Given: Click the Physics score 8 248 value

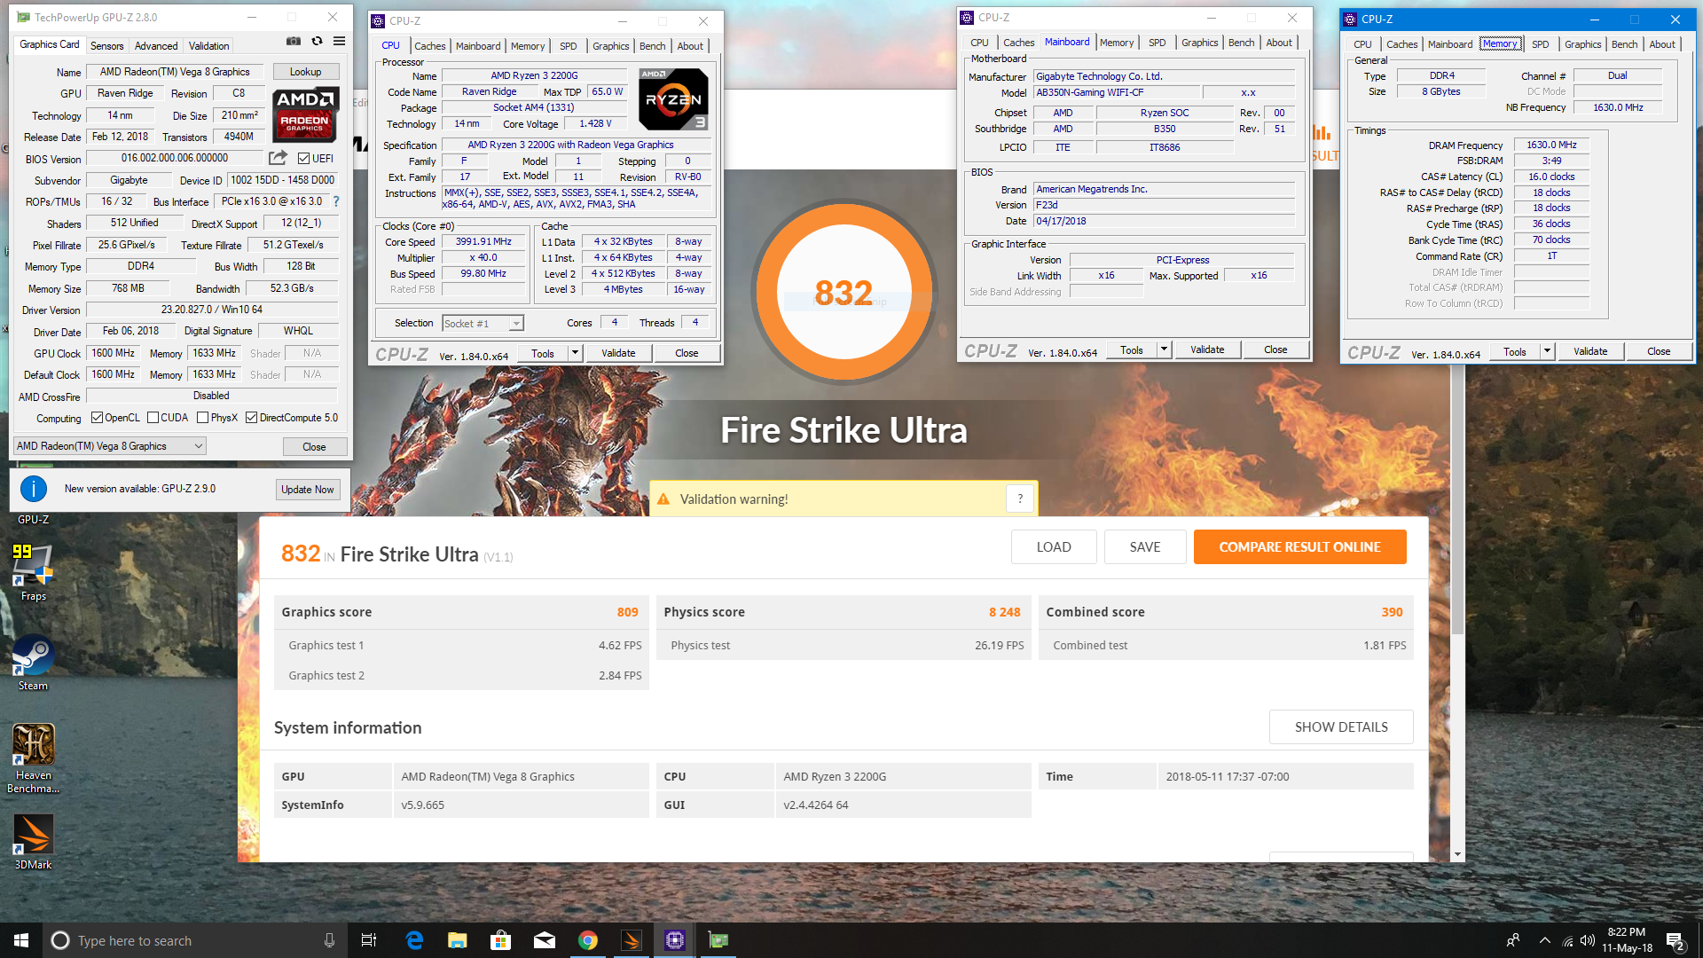Looking at the screenshot, I should (1004, 612).
